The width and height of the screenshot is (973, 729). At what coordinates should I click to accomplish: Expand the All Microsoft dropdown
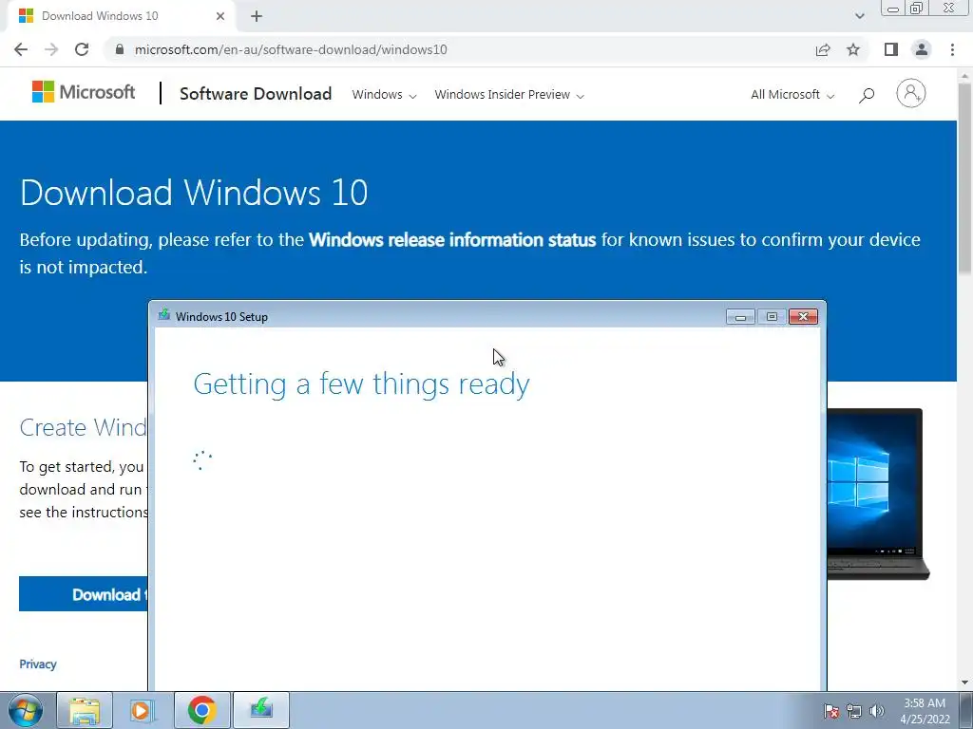click(x=792, y=95)
